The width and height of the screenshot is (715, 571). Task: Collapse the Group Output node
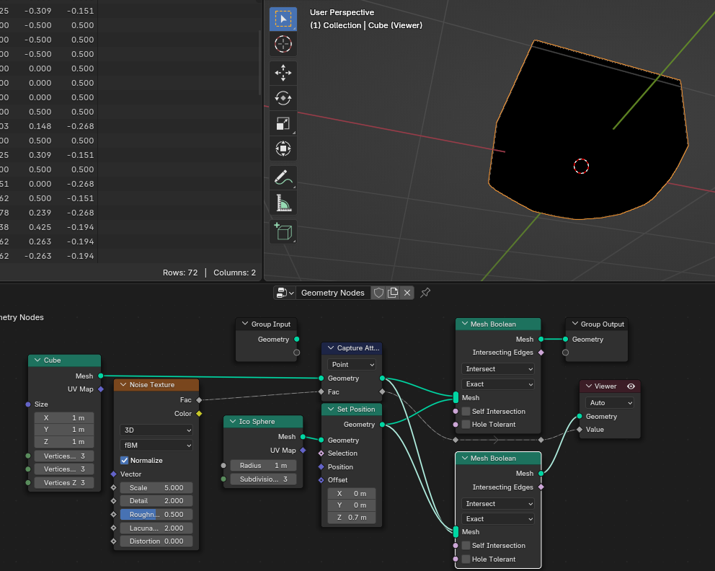pyautogui.click(x=574, y=324)
